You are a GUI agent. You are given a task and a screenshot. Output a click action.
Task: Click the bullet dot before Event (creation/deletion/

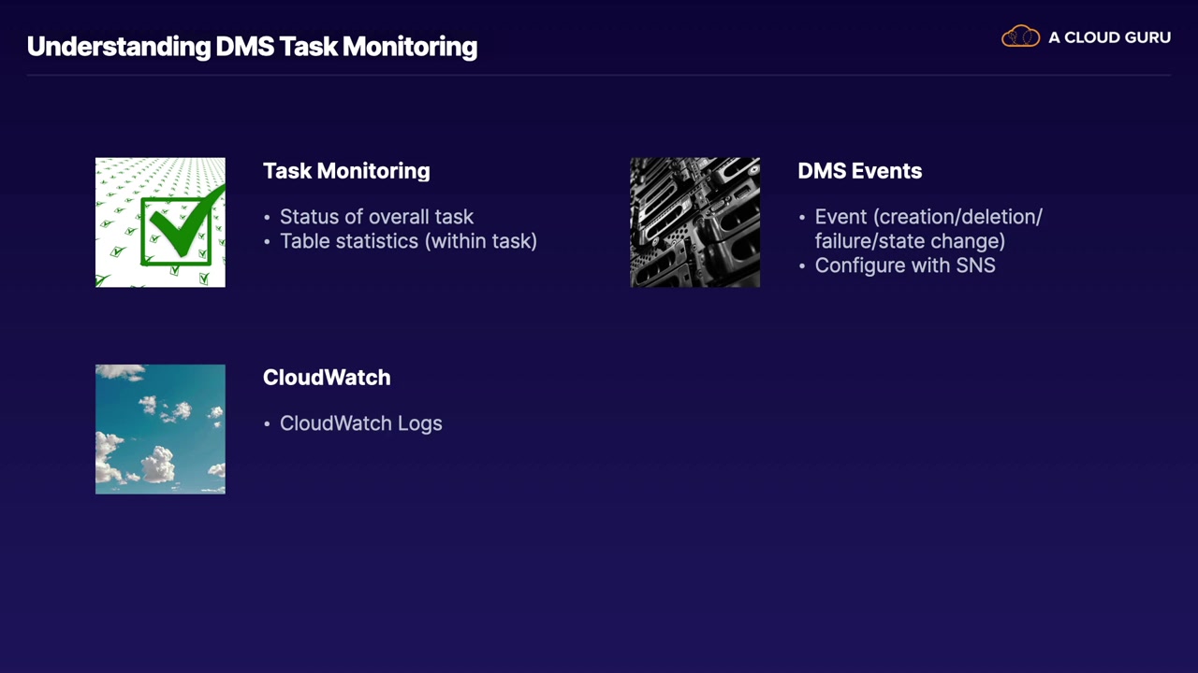click(x=802, y=218)
